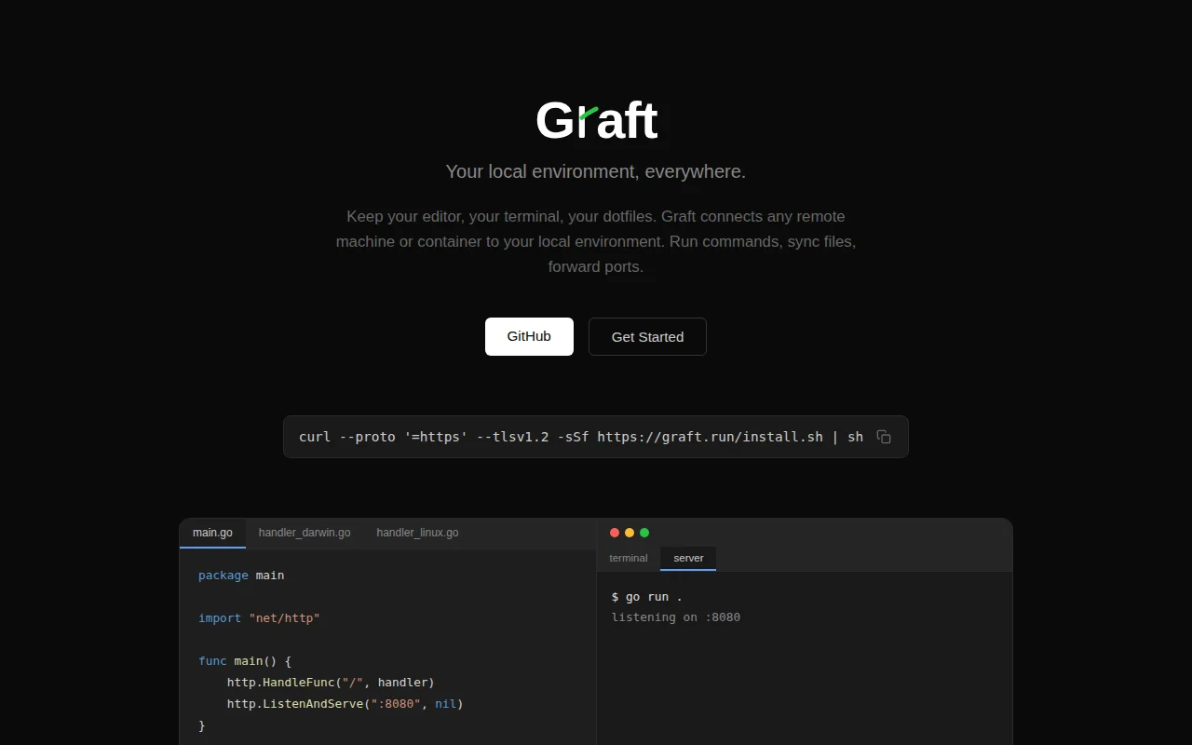Switch to main.go tab
Image resolution: width=1192 pixels, height=745 pixels.
tap(212, 533)
